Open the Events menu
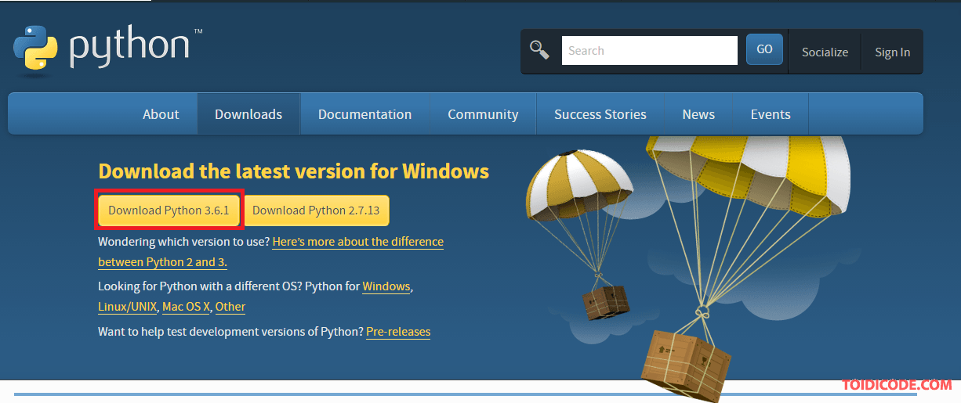Screen dimensions: 961x403 coord(771,114)
